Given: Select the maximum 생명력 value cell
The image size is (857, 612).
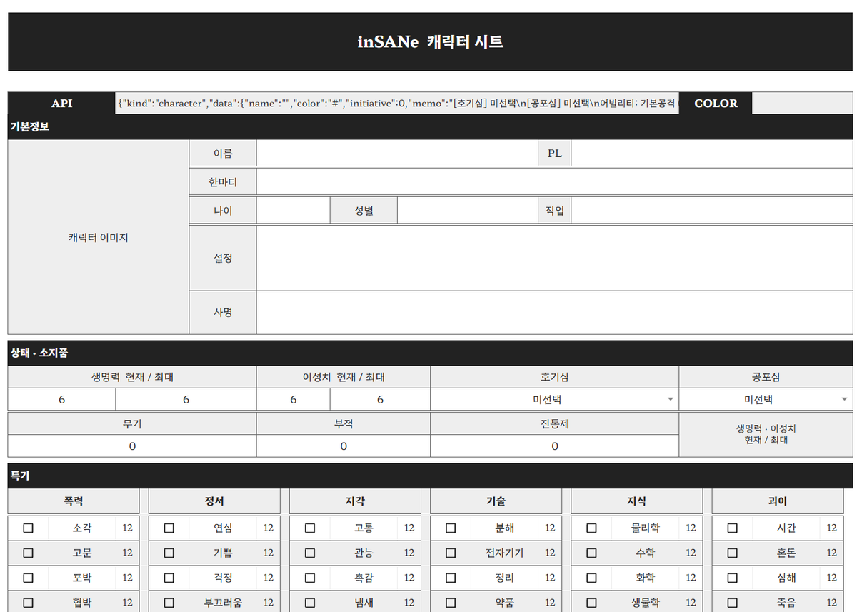Looking at the screenshot, I should point(186,400).
